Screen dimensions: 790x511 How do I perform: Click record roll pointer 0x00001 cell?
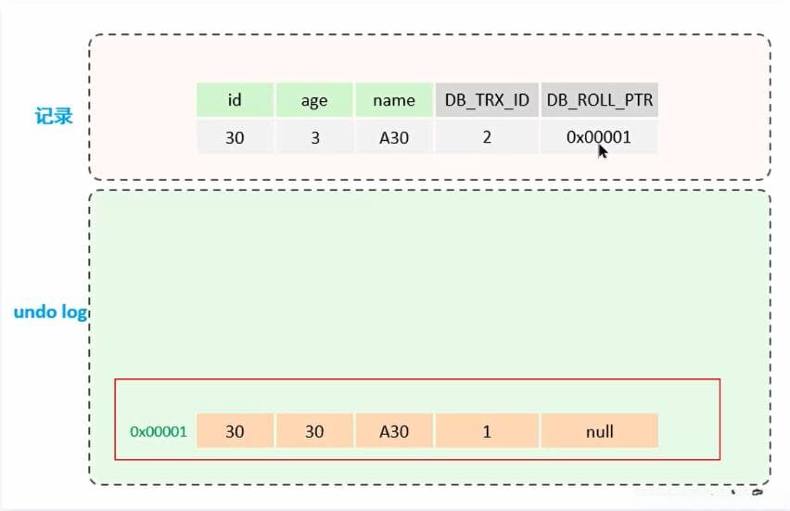point(599,137)
